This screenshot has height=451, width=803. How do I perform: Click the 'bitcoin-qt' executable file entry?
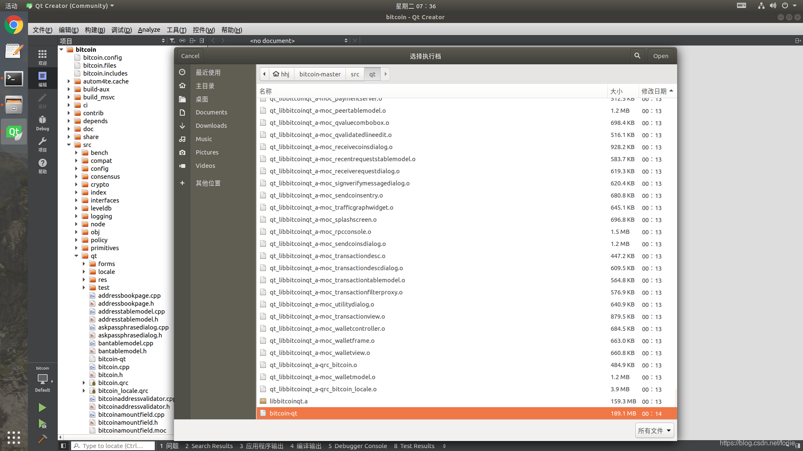point(283,413)
